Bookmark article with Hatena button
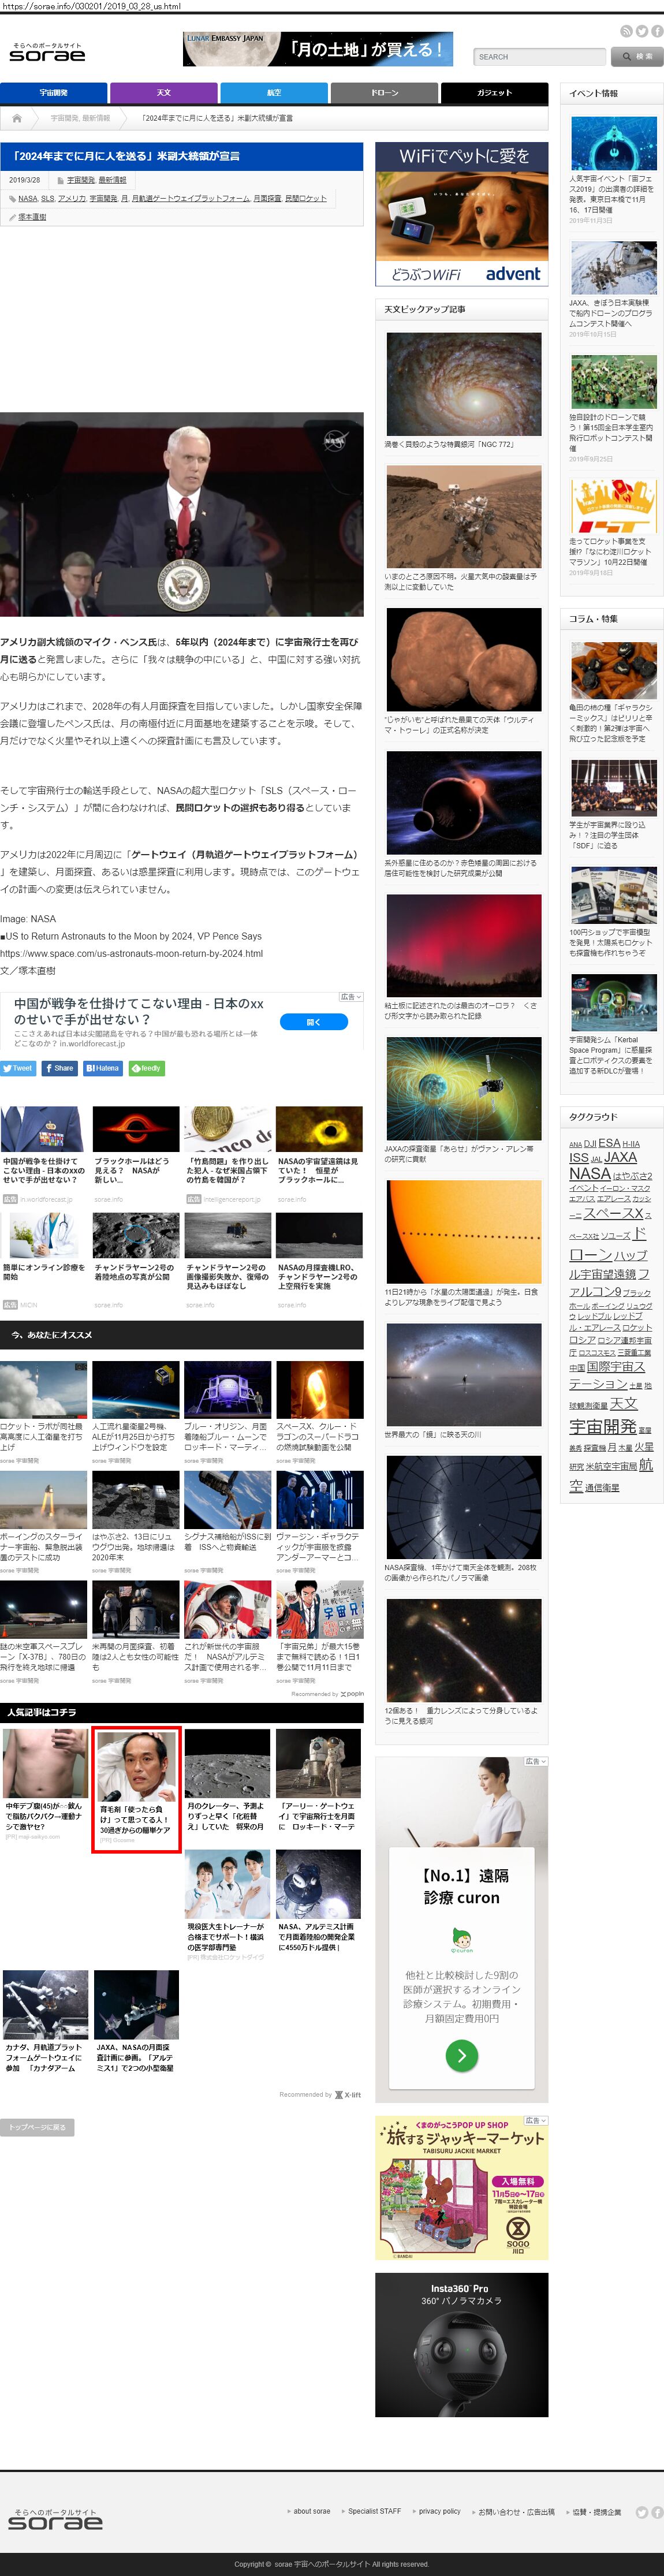Image resolution: width=664 pixels, height=2576 pixels. [x=102, y=1068]
